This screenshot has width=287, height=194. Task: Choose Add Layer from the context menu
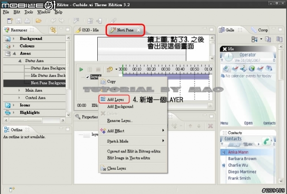click(x=133, y=100)
